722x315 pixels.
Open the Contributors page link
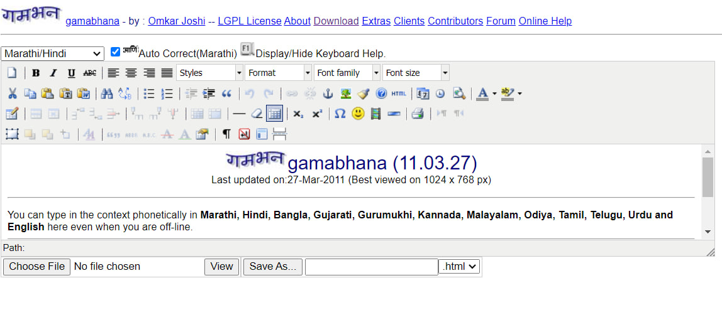[x=455, y=21]
